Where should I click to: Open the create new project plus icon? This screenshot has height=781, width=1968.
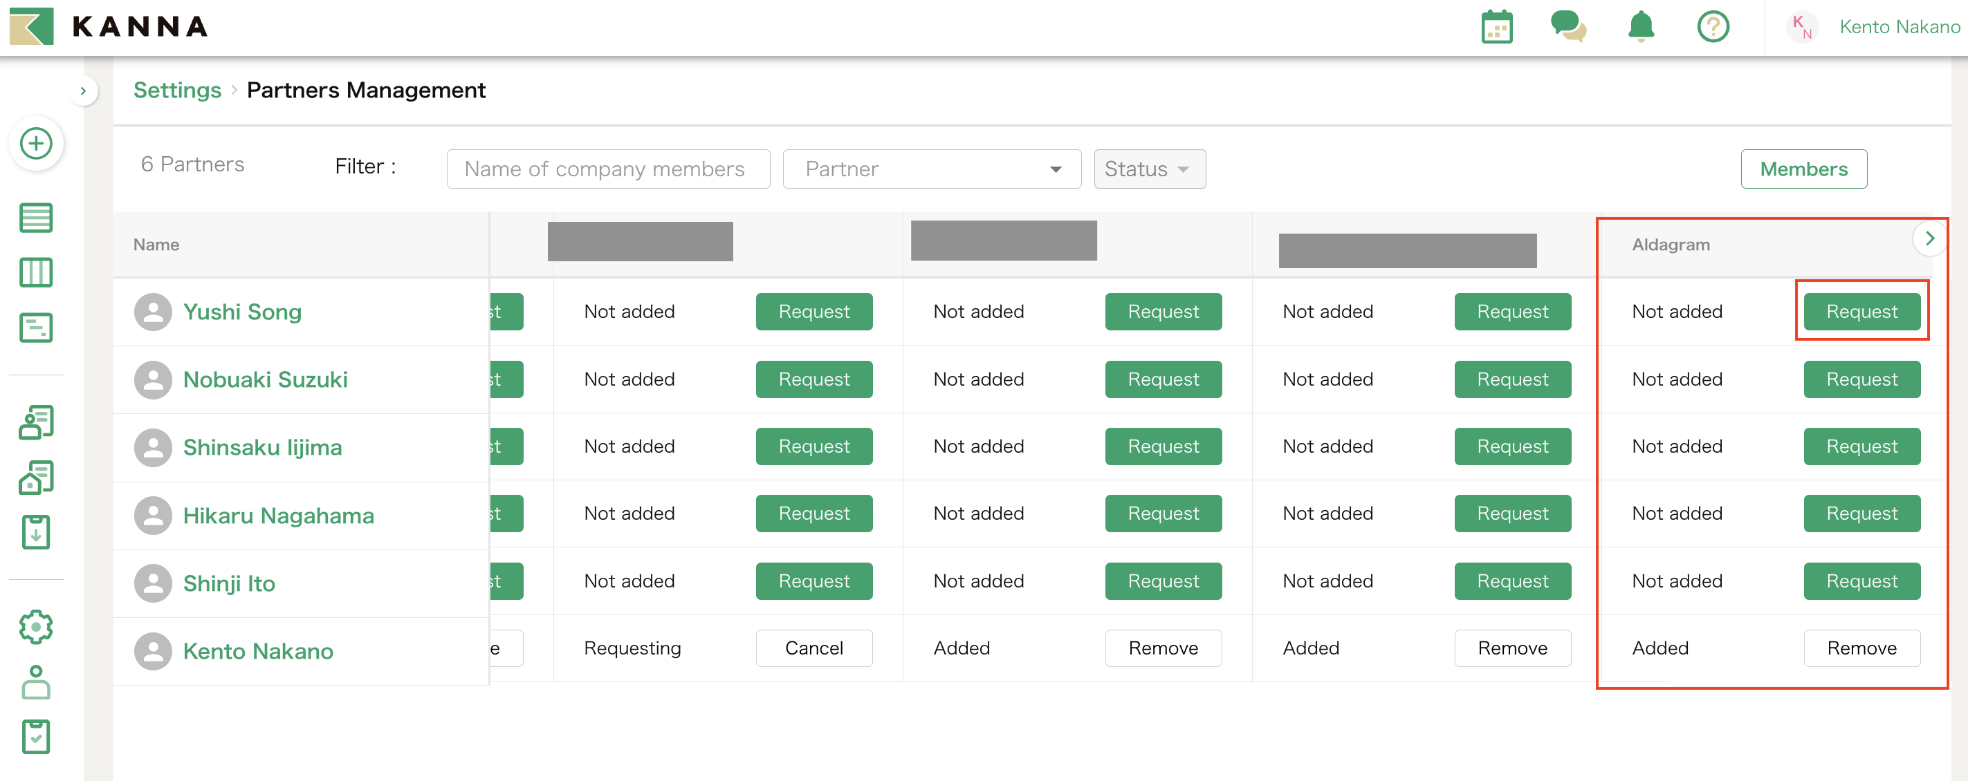[x=36, y=144]
